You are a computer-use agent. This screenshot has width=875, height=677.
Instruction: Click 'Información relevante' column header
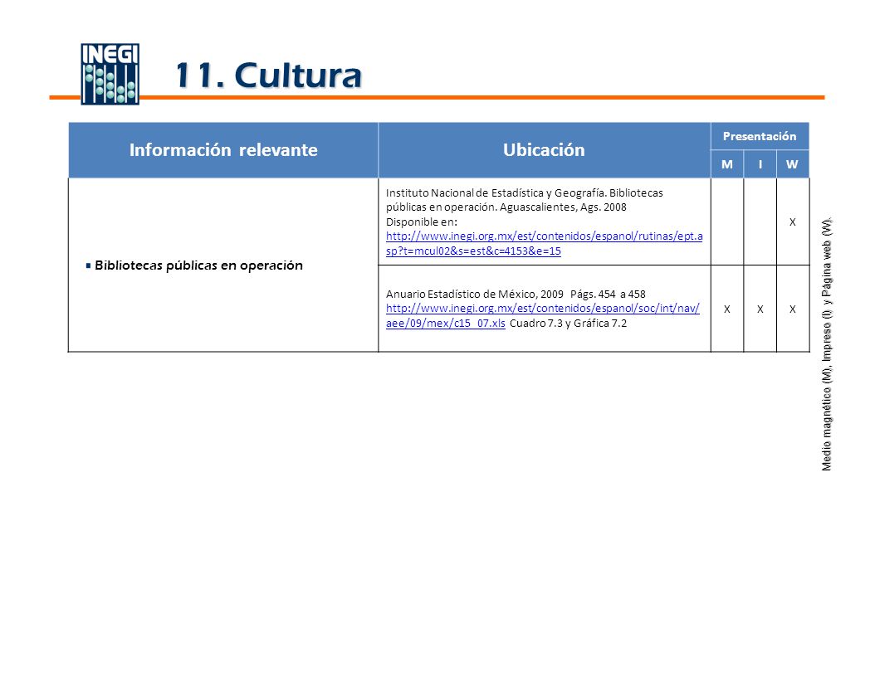pos(223,150)
